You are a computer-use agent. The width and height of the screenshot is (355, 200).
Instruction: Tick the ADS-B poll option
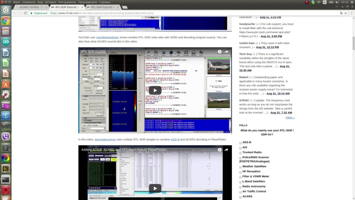pos(240,143)
